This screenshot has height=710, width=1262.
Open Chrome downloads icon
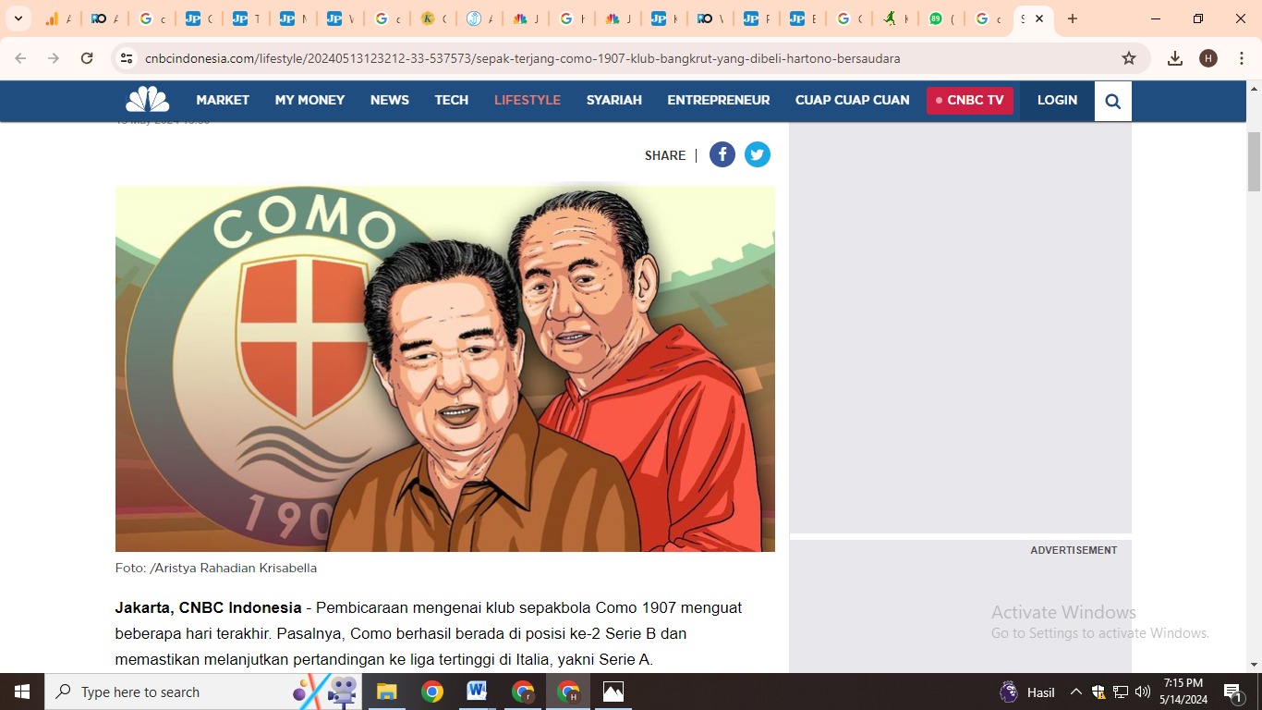(1174, 58)
